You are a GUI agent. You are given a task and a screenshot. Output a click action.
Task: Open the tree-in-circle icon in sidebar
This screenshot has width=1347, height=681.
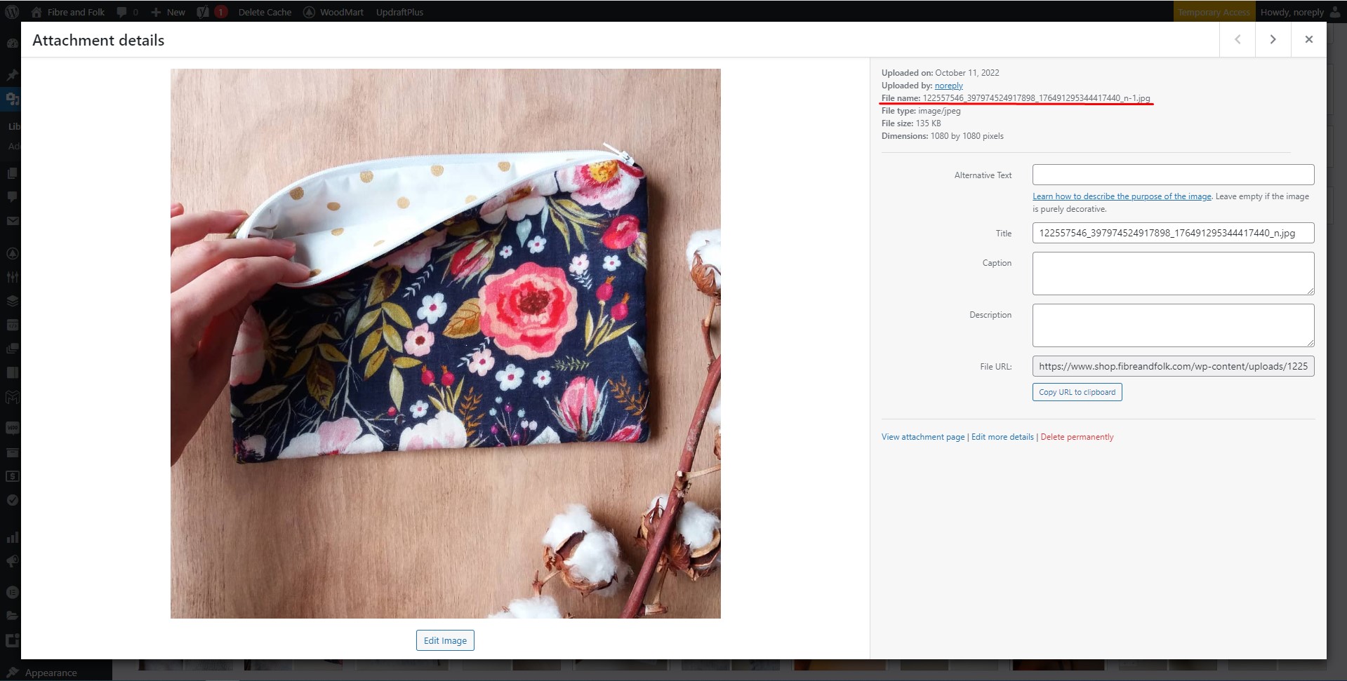pyautogui.click(x=12, y=253)
